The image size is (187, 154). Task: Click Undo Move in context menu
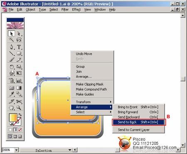click(x=84, y=54)
